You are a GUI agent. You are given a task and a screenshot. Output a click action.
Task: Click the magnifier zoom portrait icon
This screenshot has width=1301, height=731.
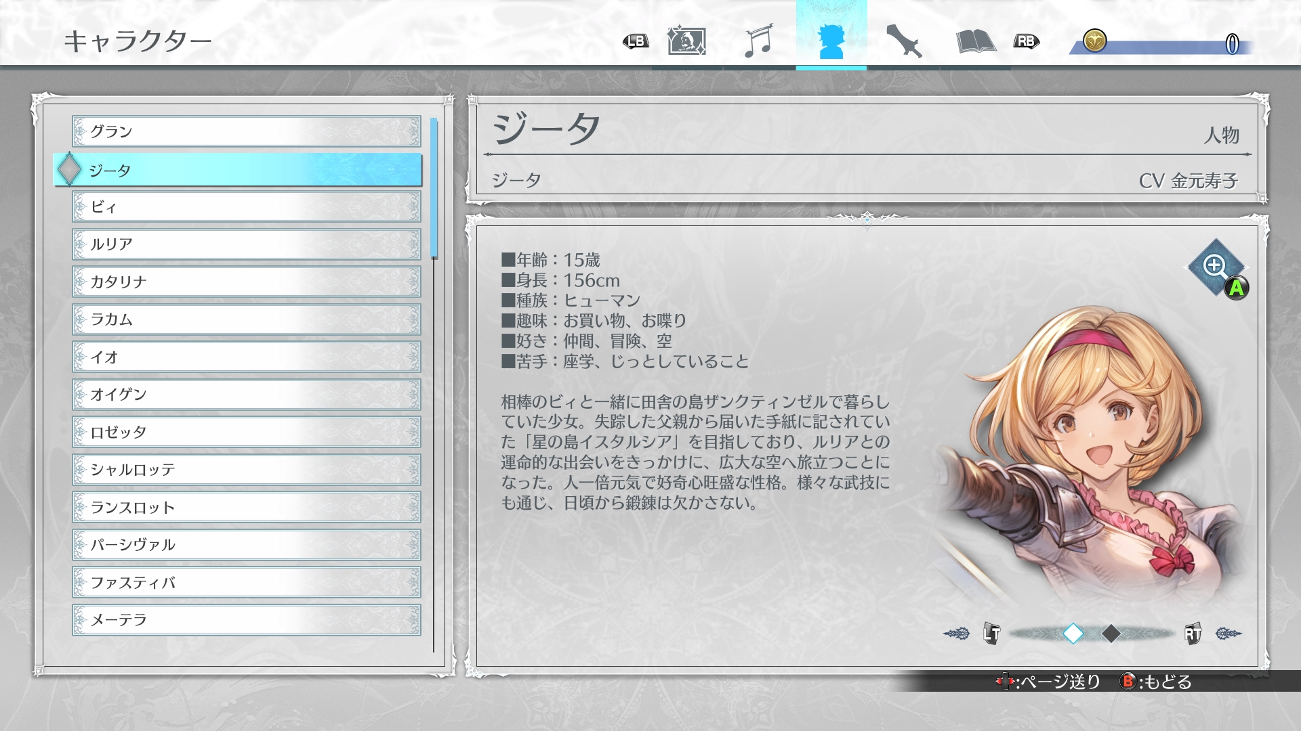(x=1216, y=267)
